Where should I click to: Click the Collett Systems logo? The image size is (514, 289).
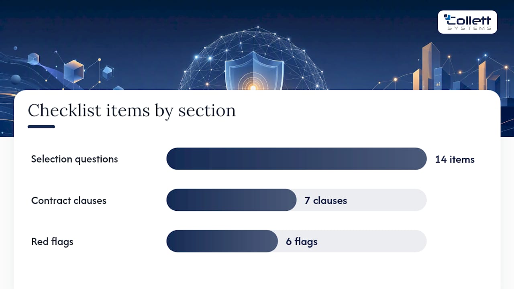click(x=467, y=22)
